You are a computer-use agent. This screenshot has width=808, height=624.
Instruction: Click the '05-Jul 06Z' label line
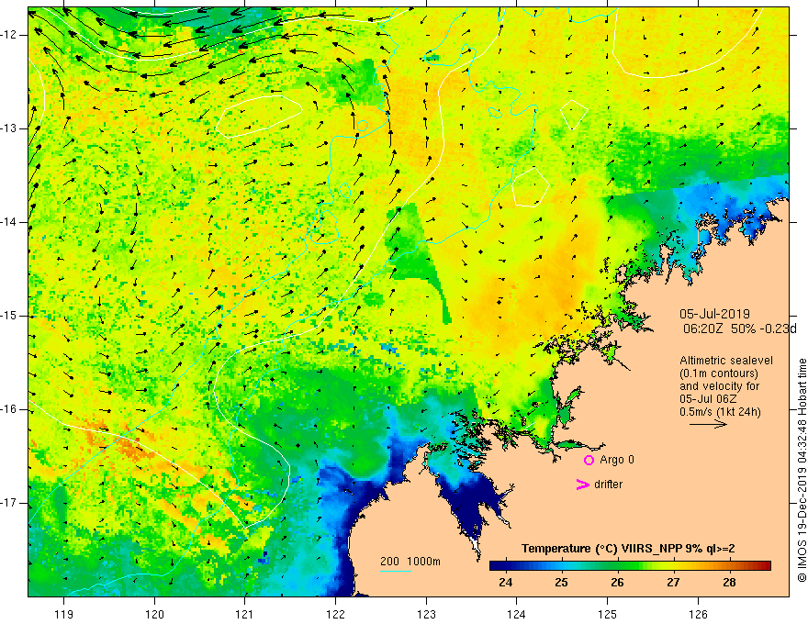pyautogui.click(x=708, y=399)
